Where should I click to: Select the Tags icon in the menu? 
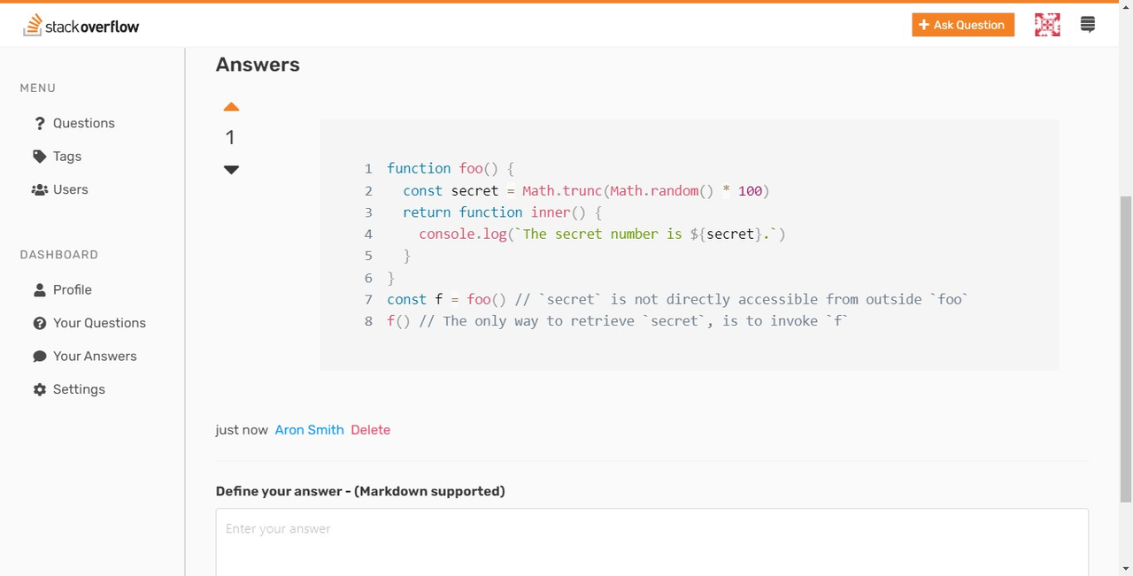[40, 156]
